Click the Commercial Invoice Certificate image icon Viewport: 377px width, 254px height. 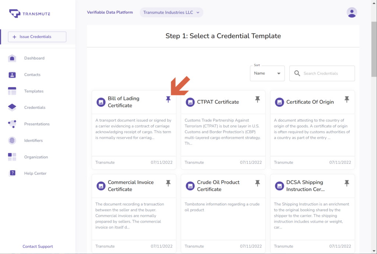pos(101,186)
